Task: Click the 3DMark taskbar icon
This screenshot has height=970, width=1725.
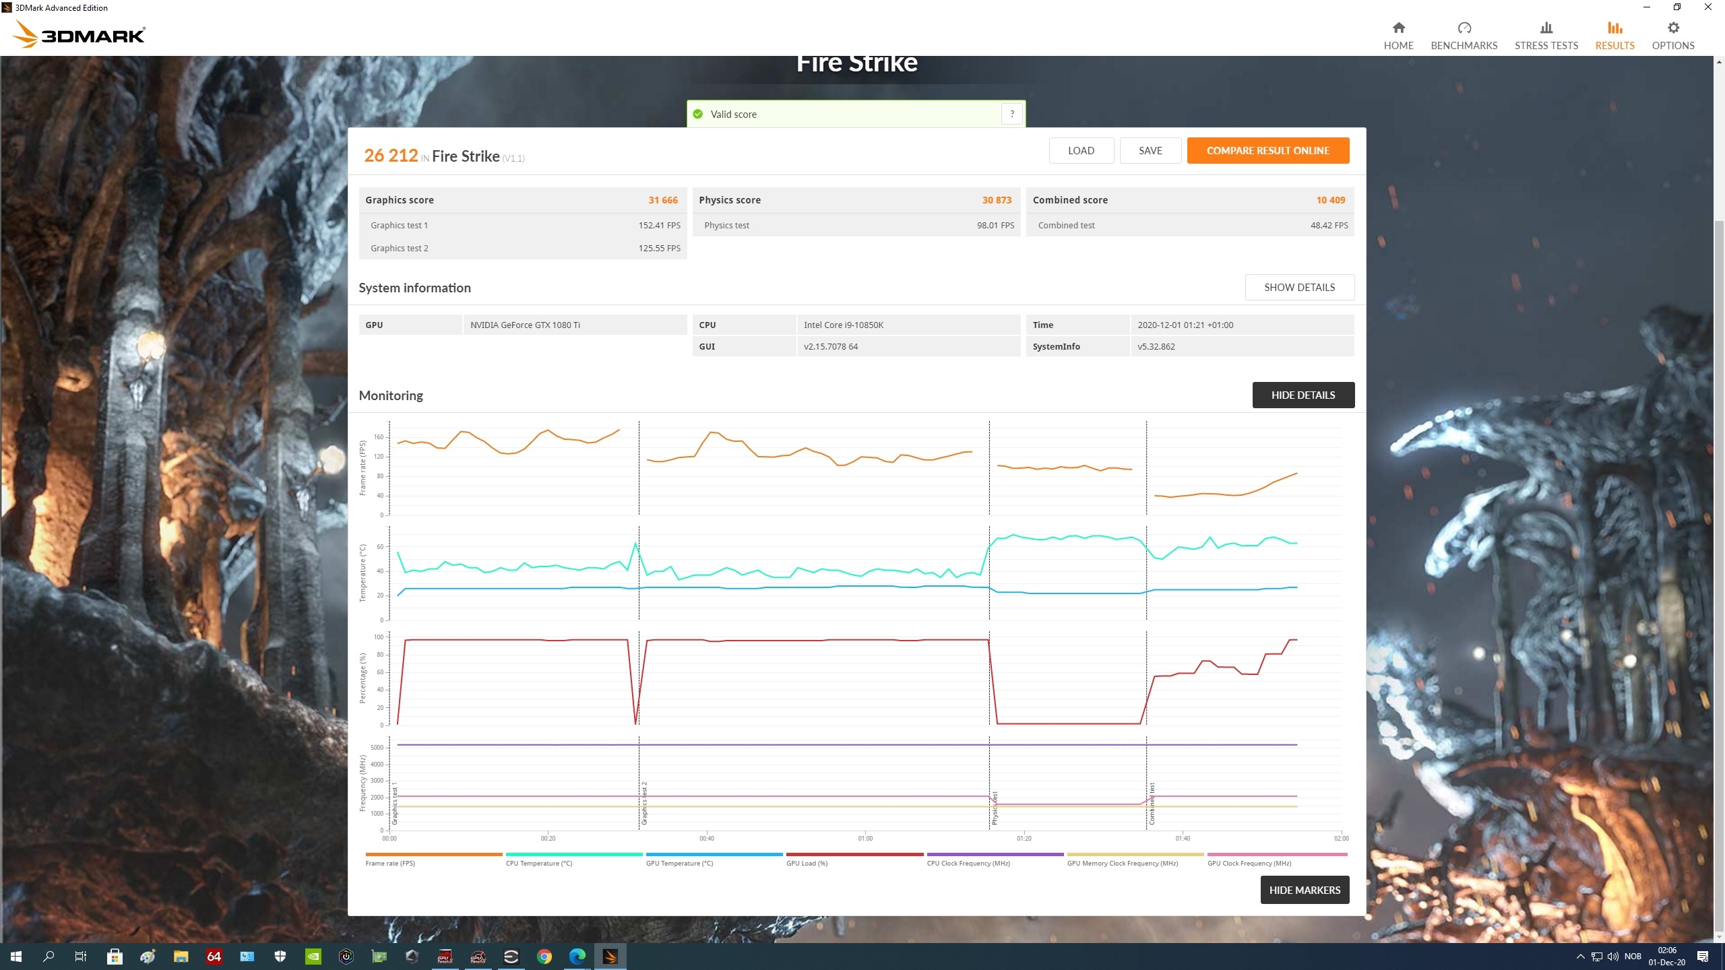Action: tap(610, 957)
